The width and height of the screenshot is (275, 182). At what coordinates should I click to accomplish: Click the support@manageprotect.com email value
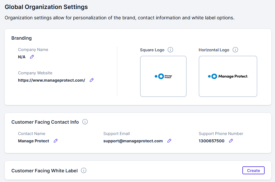[133, 141]
